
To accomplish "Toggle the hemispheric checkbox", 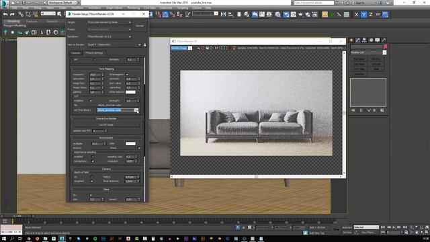I will (93, 161).
